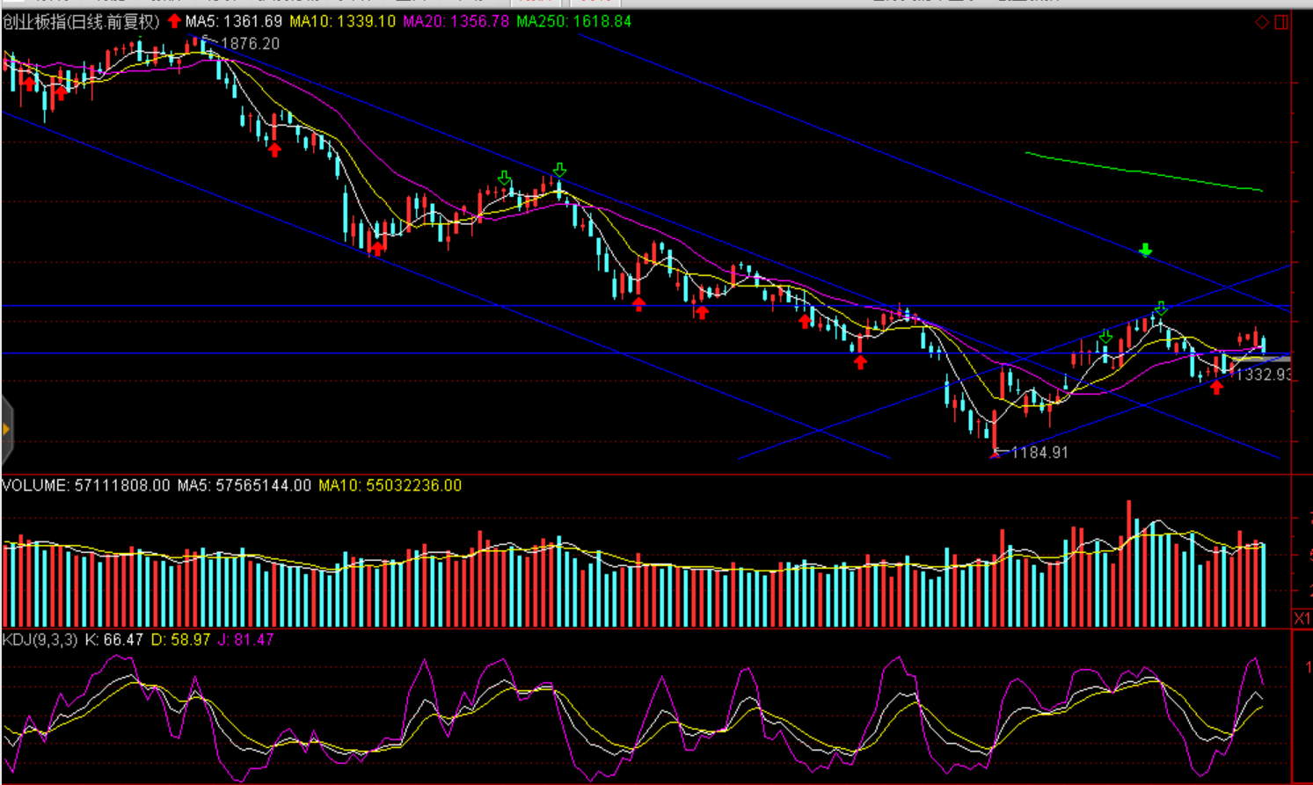The height and width of the screenshot is (785, 1313).
Task: Open the 创业板指(日线,前复权) chart title
Action: pyautogui.click(x=81, y=22)
